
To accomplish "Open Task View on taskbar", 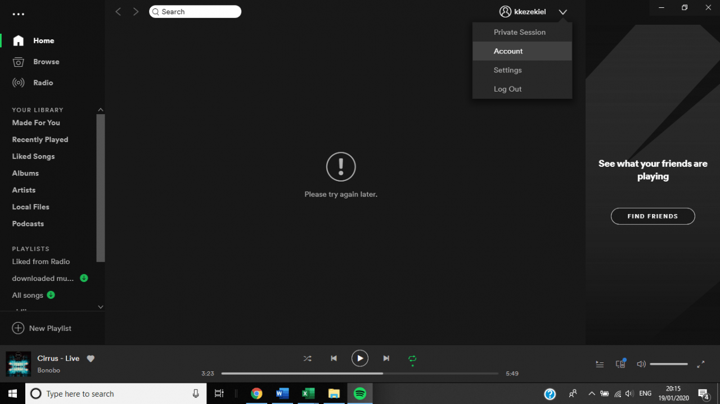I will 219,393.
